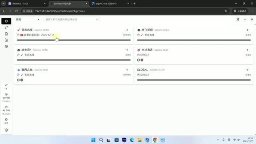
Task: Select second node circle in 全球直连 card
Action: coord(142,60)
